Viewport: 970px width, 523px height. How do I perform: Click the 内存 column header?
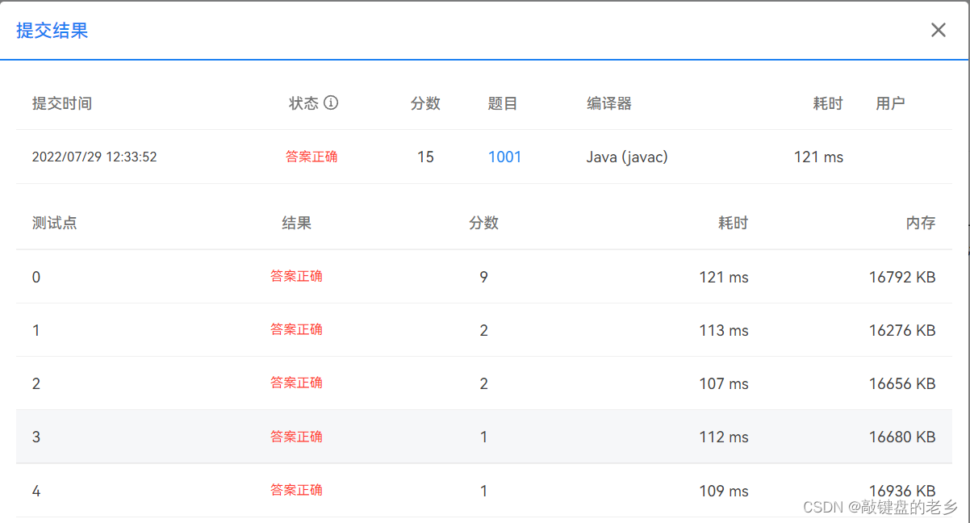tap(921, 223)
